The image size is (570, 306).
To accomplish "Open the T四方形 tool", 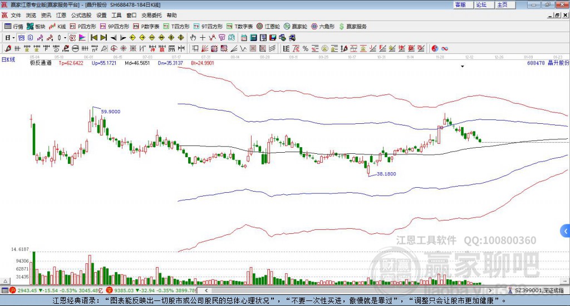I will point(176,27).
